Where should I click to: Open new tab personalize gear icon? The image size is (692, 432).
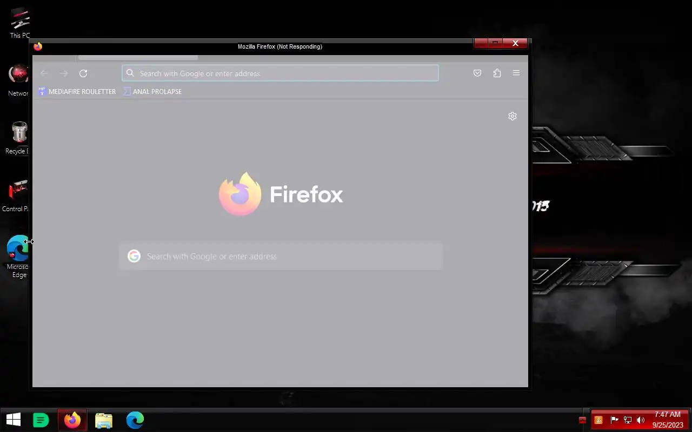click(x=513, y=116)
